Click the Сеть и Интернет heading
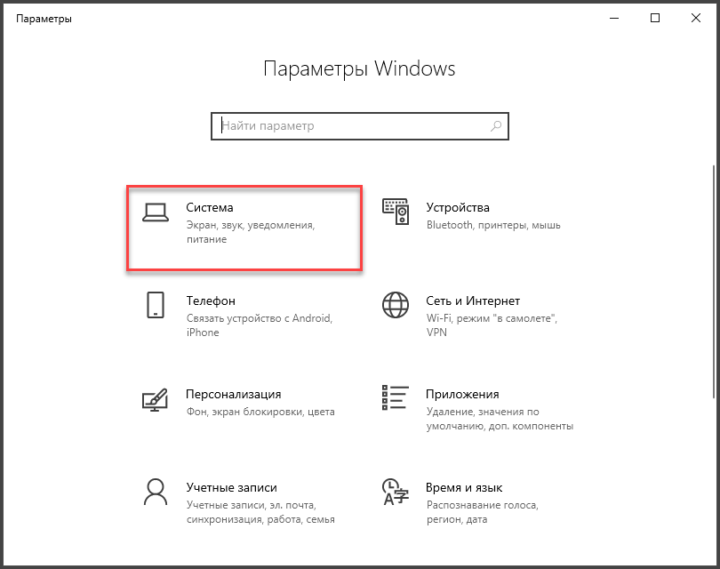 point(473,301)
